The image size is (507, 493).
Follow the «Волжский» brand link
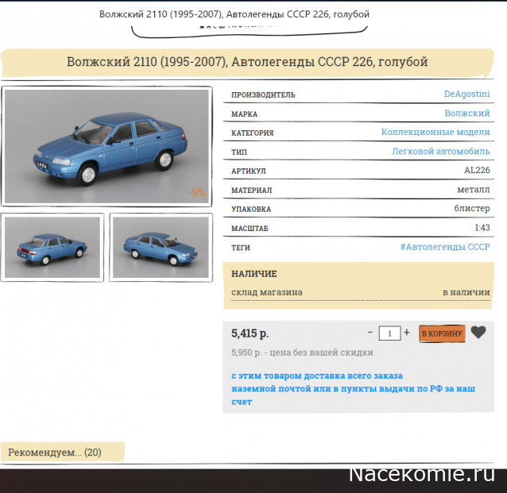(x=466, y=114)
